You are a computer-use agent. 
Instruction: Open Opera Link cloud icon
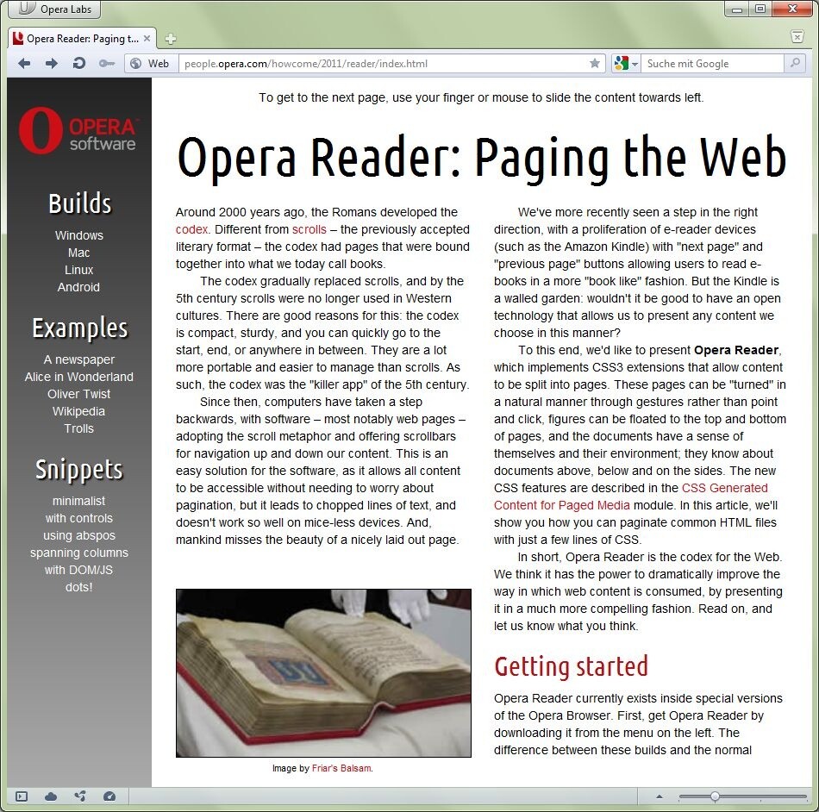pyautogui.click(x=51, y=796)
